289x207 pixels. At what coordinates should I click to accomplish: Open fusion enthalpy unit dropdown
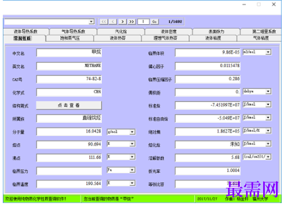point(257,144)
